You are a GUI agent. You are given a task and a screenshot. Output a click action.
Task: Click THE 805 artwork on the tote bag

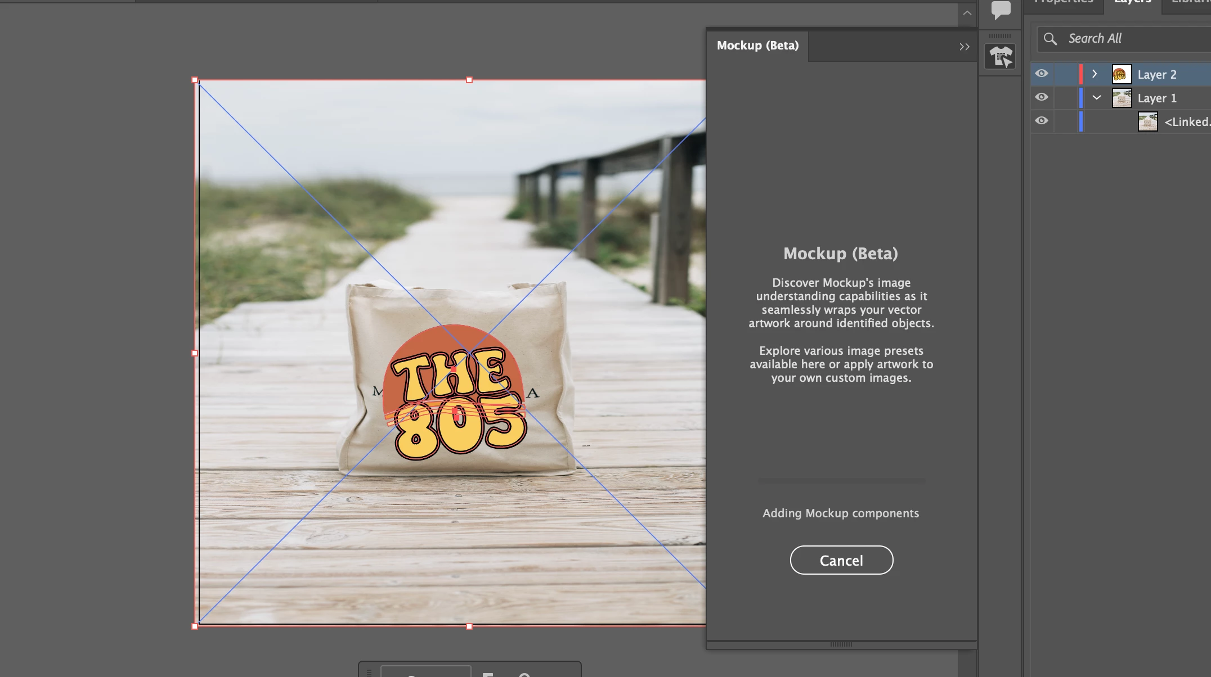pyautogui.click(x=456, y=394)
